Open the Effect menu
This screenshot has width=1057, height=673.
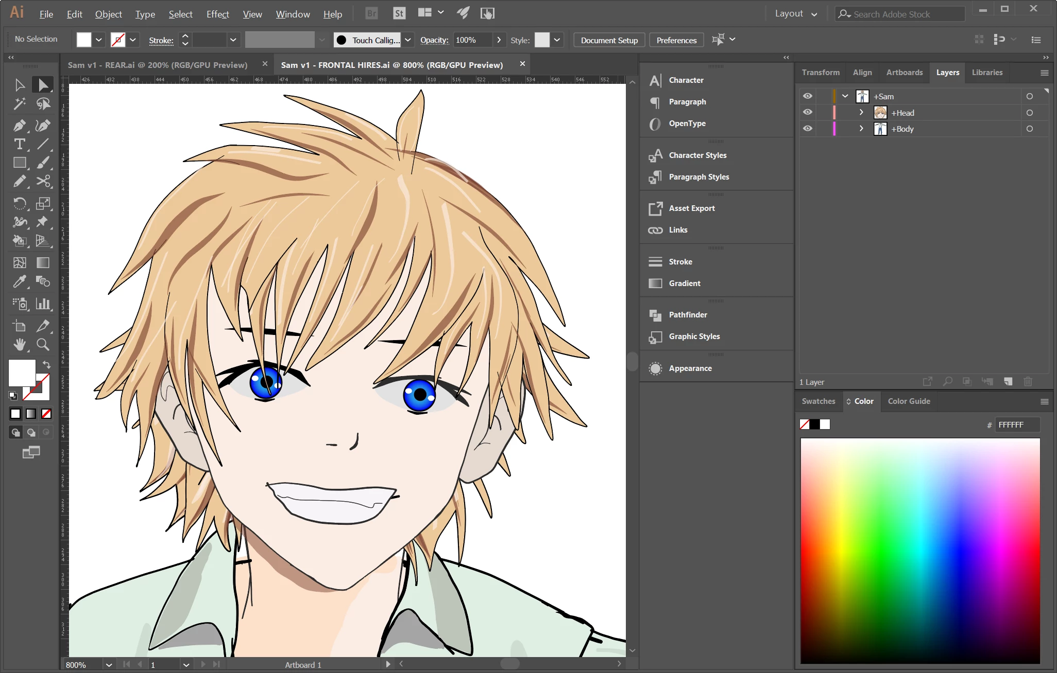[217, 14]
